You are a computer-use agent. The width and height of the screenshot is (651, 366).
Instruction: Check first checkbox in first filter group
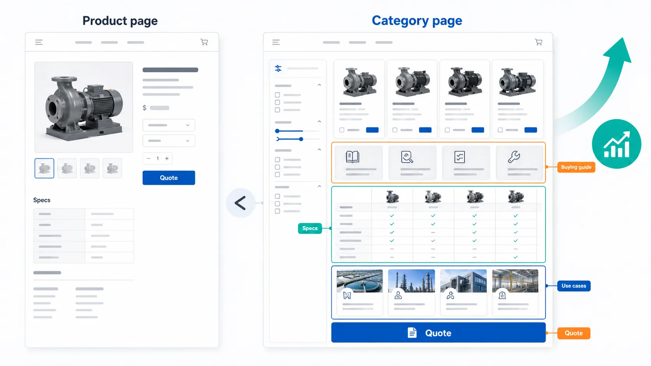click(x=277, y=95)
